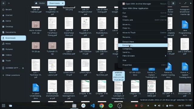Launch Visual Studio Code from taskbar

92,106
